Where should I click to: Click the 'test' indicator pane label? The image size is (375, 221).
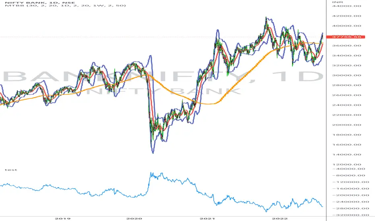click(x=11, y=170)
